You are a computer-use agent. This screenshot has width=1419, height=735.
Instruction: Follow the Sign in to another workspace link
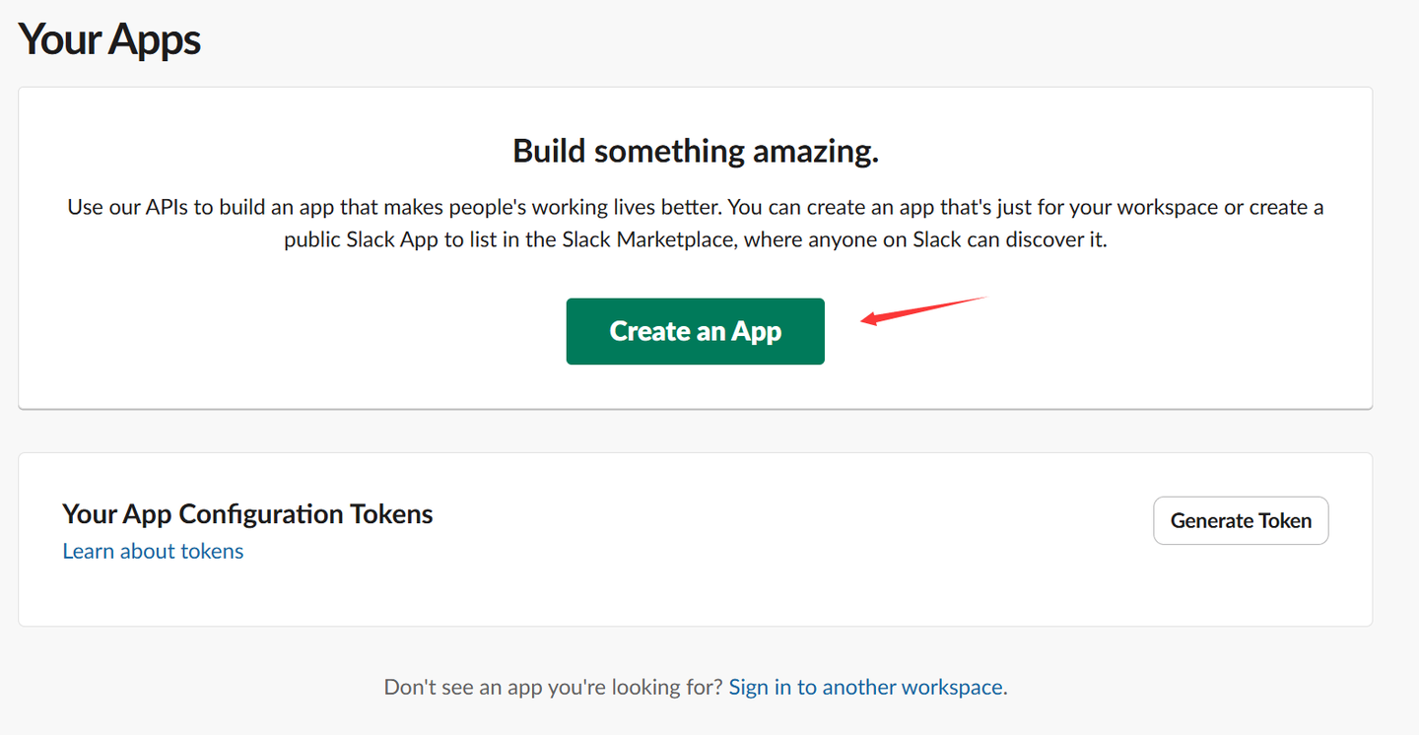(x=866, y=687)
